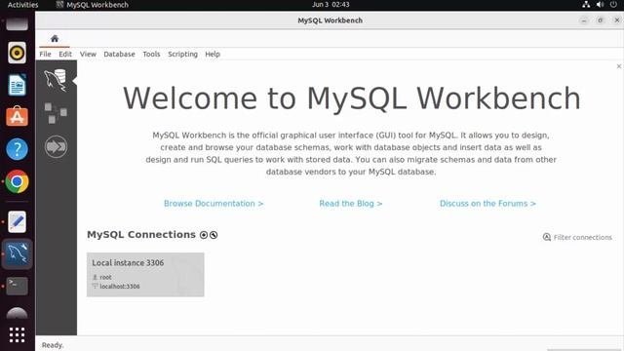Open the Local instance 3306 connection tile
This screenshot has width=624, height=351.
(x=145, y=275)
